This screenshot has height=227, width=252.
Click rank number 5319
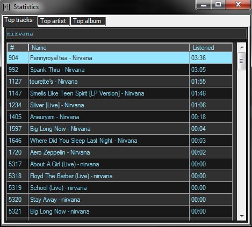[x=15, y=188]
